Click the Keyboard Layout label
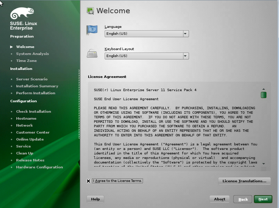The image size is (279, 208). tap(119, 49)
